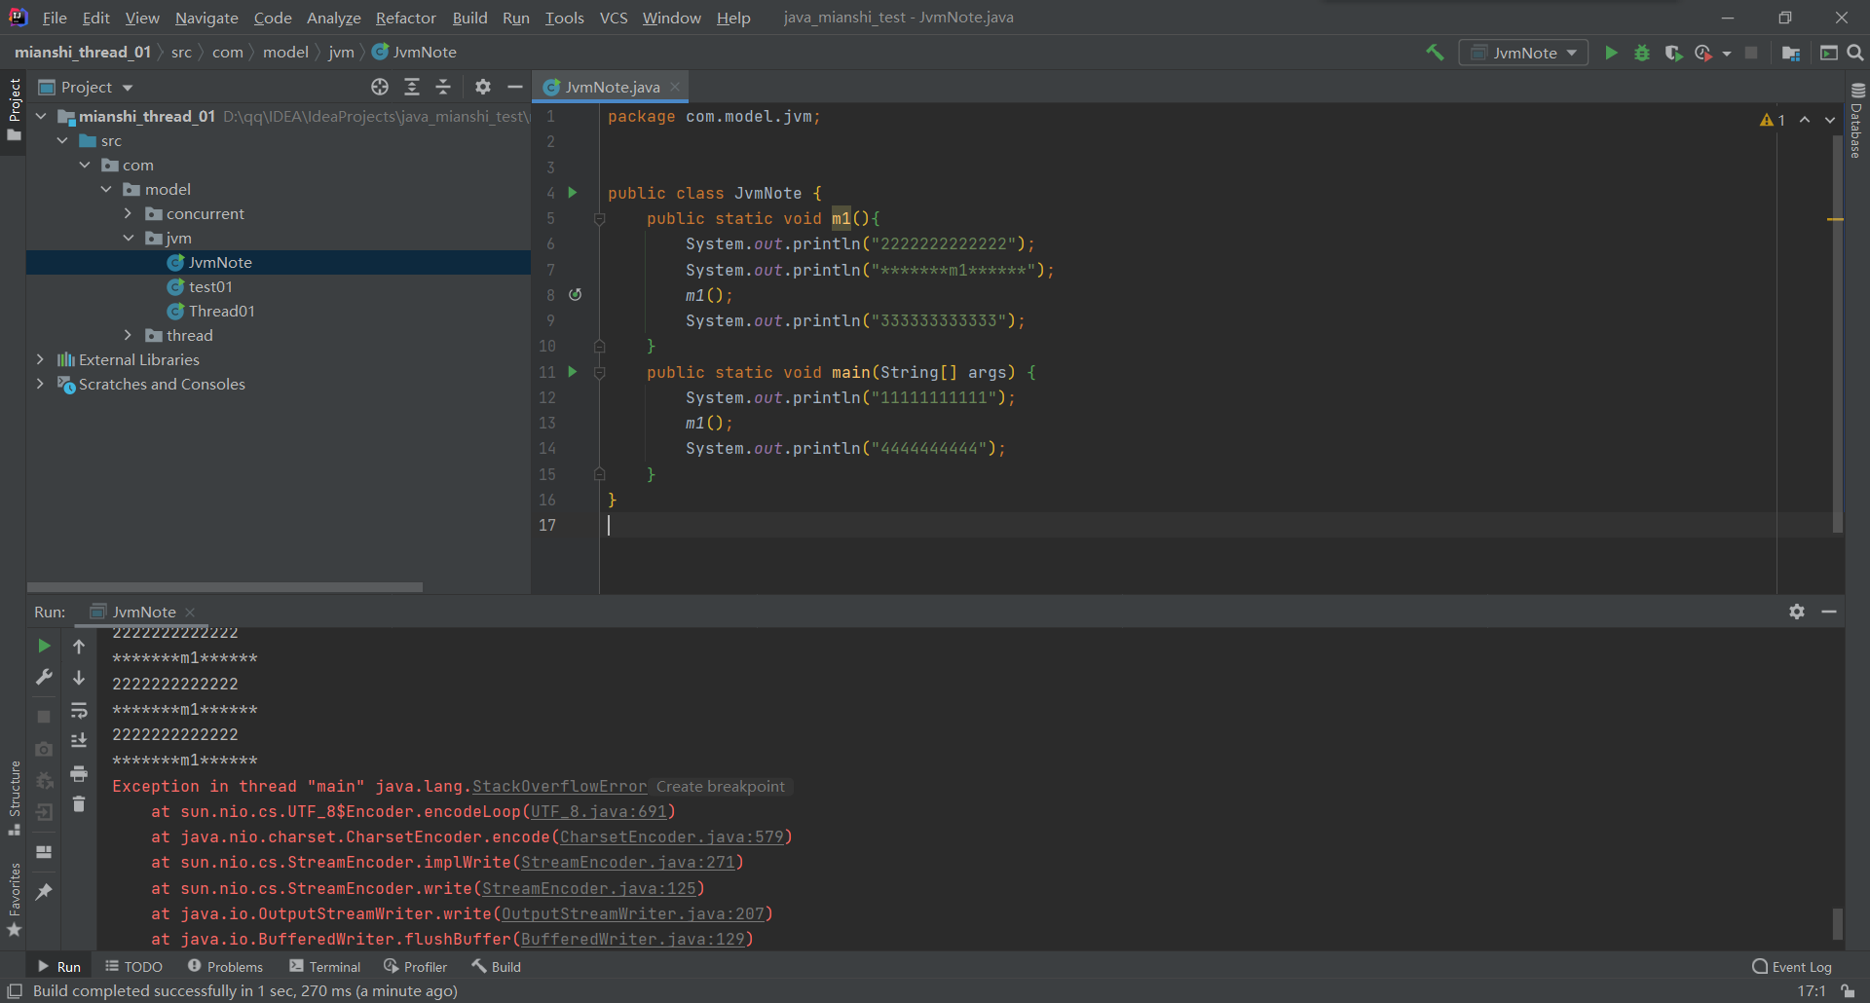The width and height of the screenshot is (1870, 1003).
Task: Click the run gutter icon beside class JvmNote
Action: pyautogui.click(x=573, y=193)
